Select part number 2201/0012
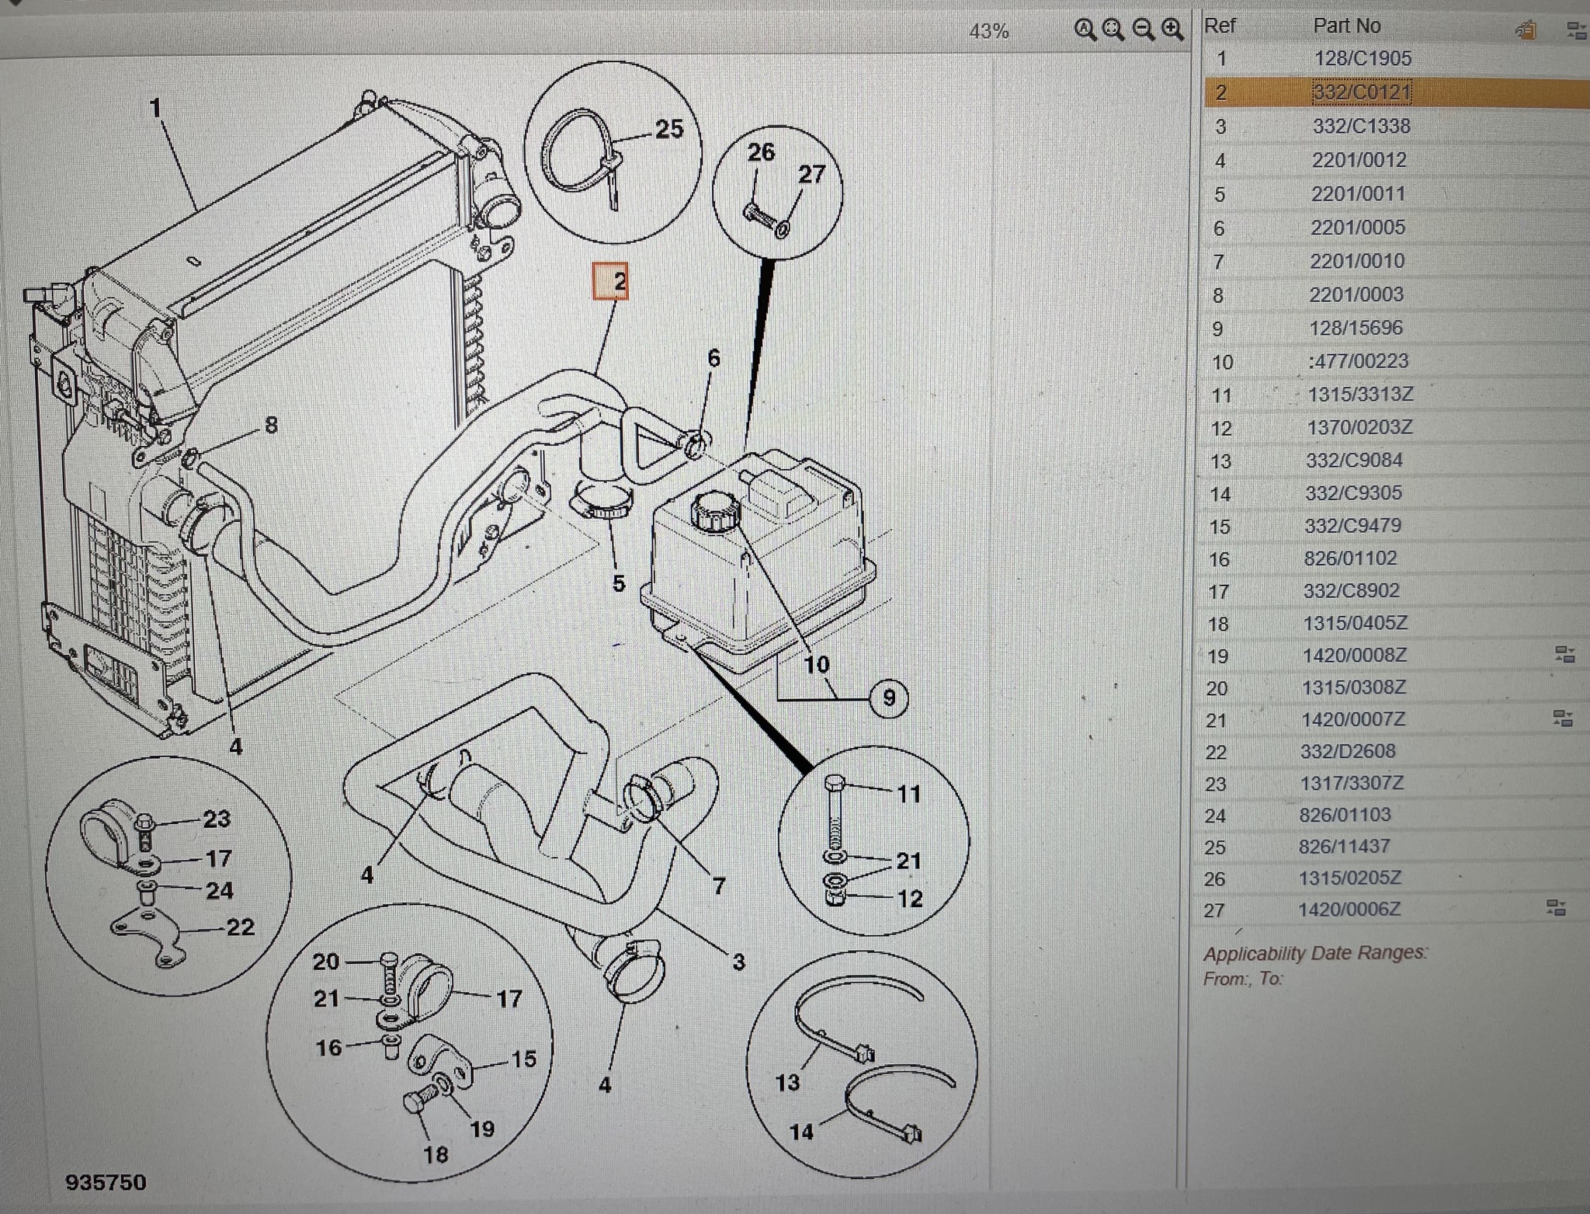This screenshot has width=1590, height=1214. point(1359,160)
